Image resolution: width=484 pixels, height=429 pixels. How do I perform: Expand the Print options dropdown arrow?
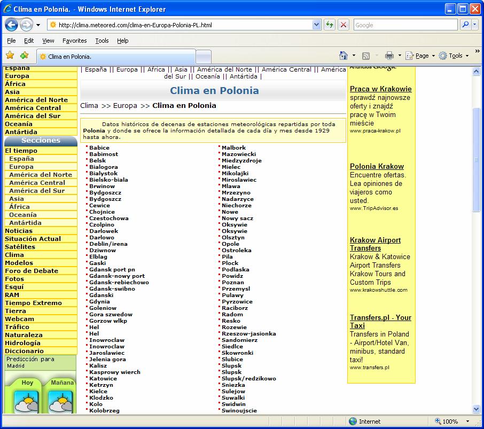click(x=400, y=56)
